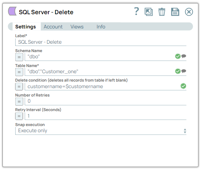Close the SQL Server - Delete dialog
Image resolution: width=200 pixels, height=169 pixels.
click(x=189, y=12)
